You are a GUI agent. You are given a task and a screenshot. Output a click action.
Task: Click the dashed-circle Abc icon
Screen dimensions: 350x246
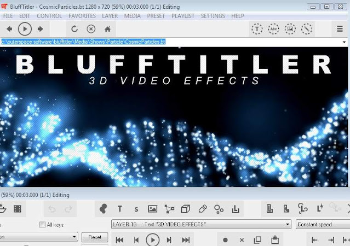coord(274,29)
